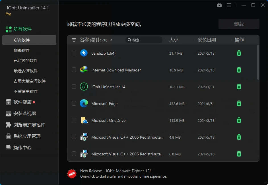The width and height of the screenshot is (268, 185).
Task: Click the 卸载 uninstall button
Action: 239,24
